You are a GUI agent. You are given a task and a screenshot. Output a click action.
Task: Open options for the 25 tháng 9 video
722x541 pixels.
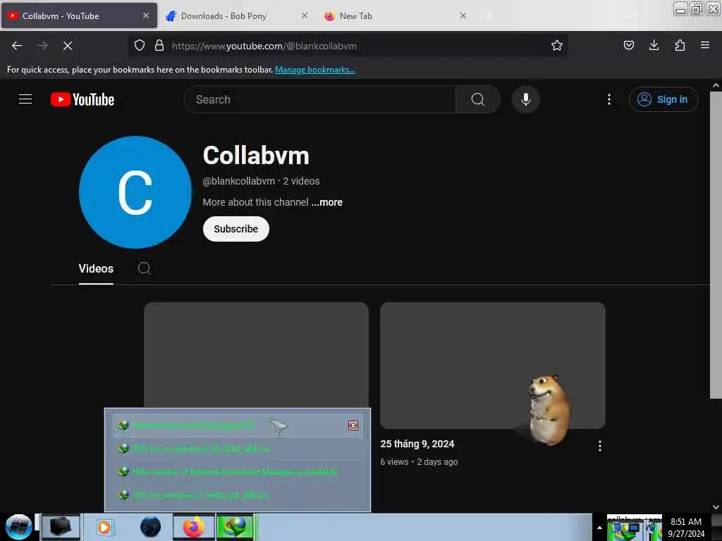point(599,446)
